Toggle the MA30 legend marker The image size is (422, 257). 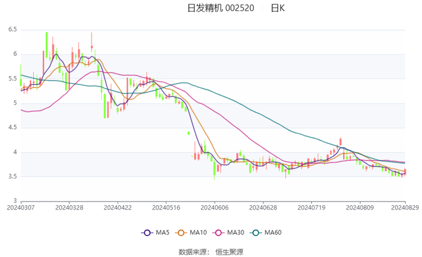[218, 233]
